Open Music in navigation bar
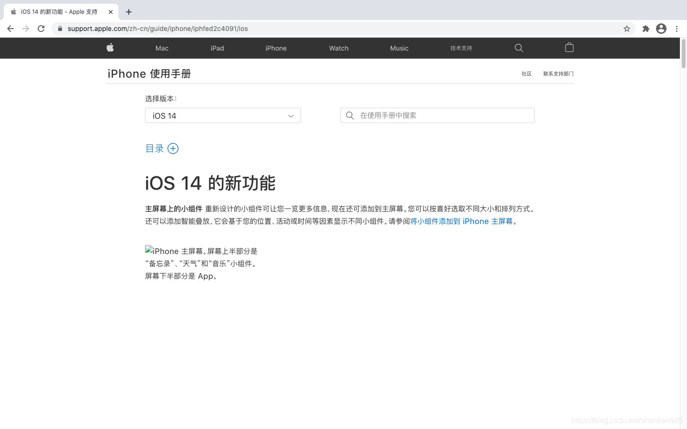 coord(399,48)
